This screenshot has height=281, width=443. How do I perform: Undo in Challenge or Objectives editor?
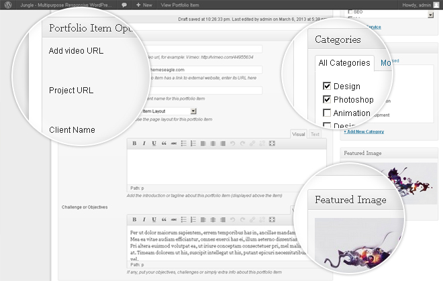click(232, 219)
